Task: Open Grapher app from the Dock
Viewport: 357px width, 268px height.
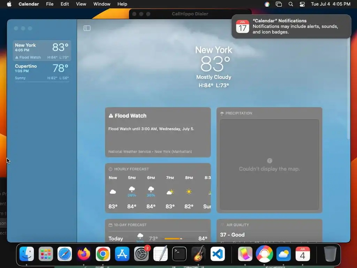Action: coord(245,254)
